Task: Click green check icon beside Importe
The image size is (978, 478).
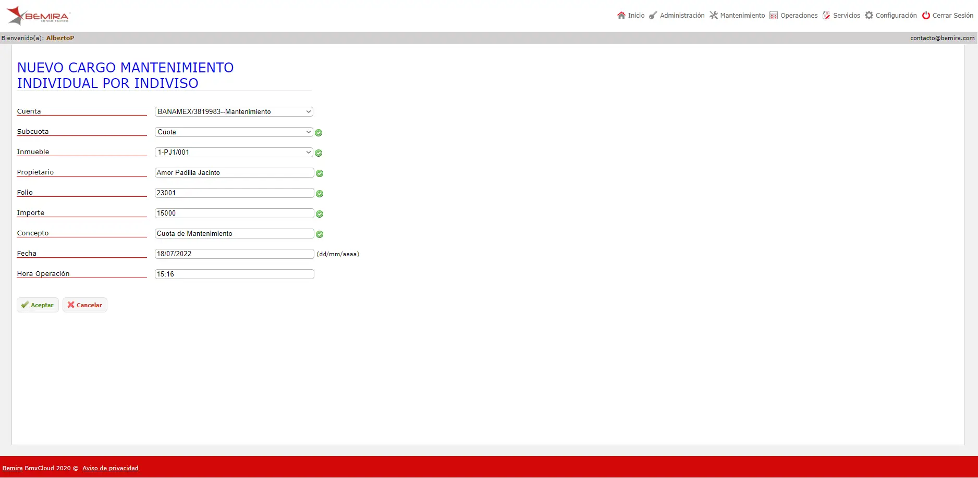Action: coord(320,214)
